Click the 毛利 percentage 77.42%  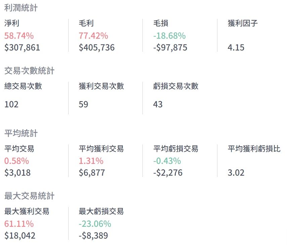tap(93, 36)
